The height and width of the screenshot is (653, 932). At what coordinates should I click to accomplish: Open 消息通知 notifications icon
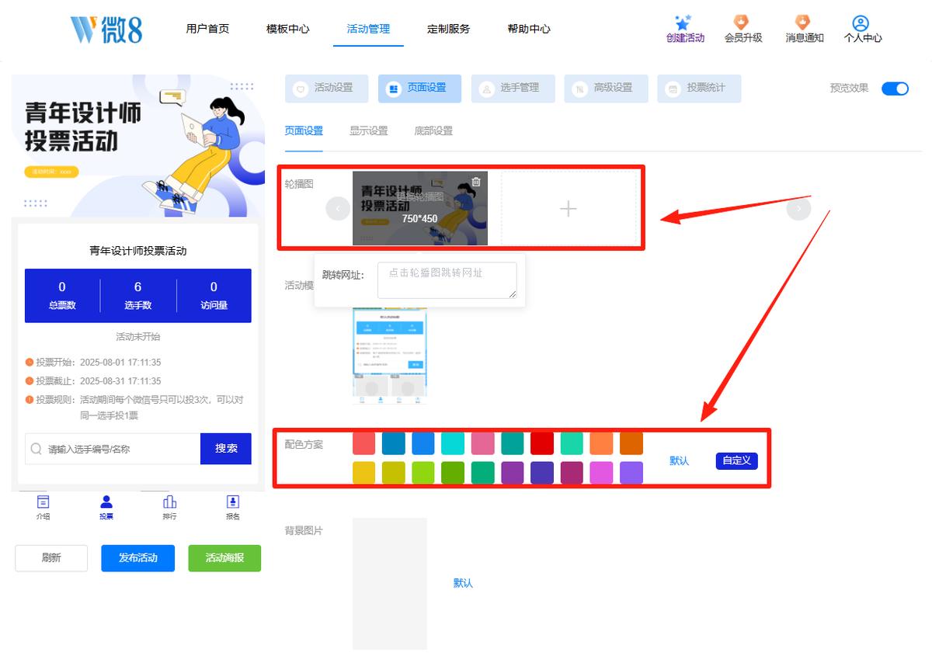coord(802,23)
